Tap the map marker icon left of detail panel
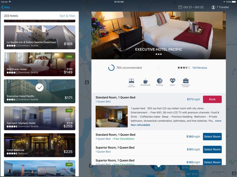The image size is (237, 177). 87,82
